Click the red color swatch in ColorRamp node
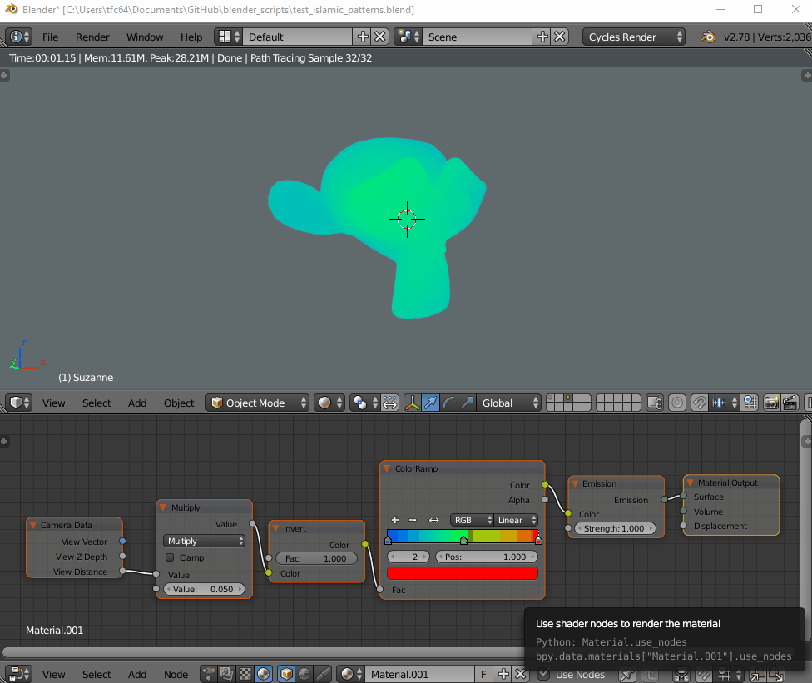This screenshot has height=683, width=812. pyautogui.click(x=461, y=572)
